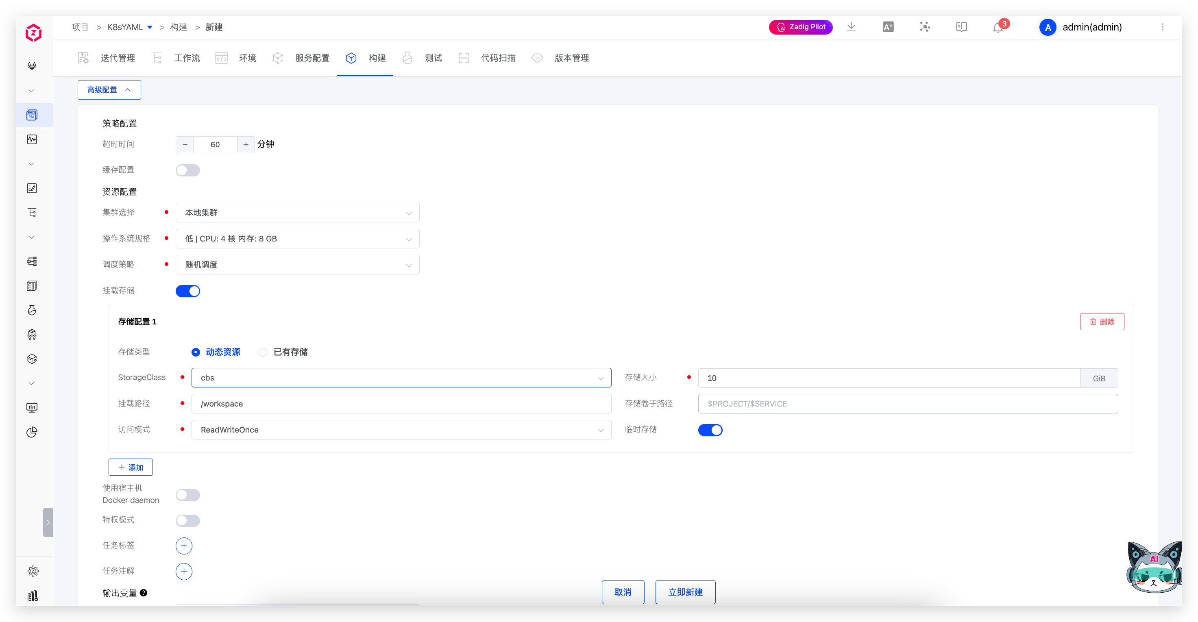
Task: Click the language translation icon
Action: tap(888, 27)
